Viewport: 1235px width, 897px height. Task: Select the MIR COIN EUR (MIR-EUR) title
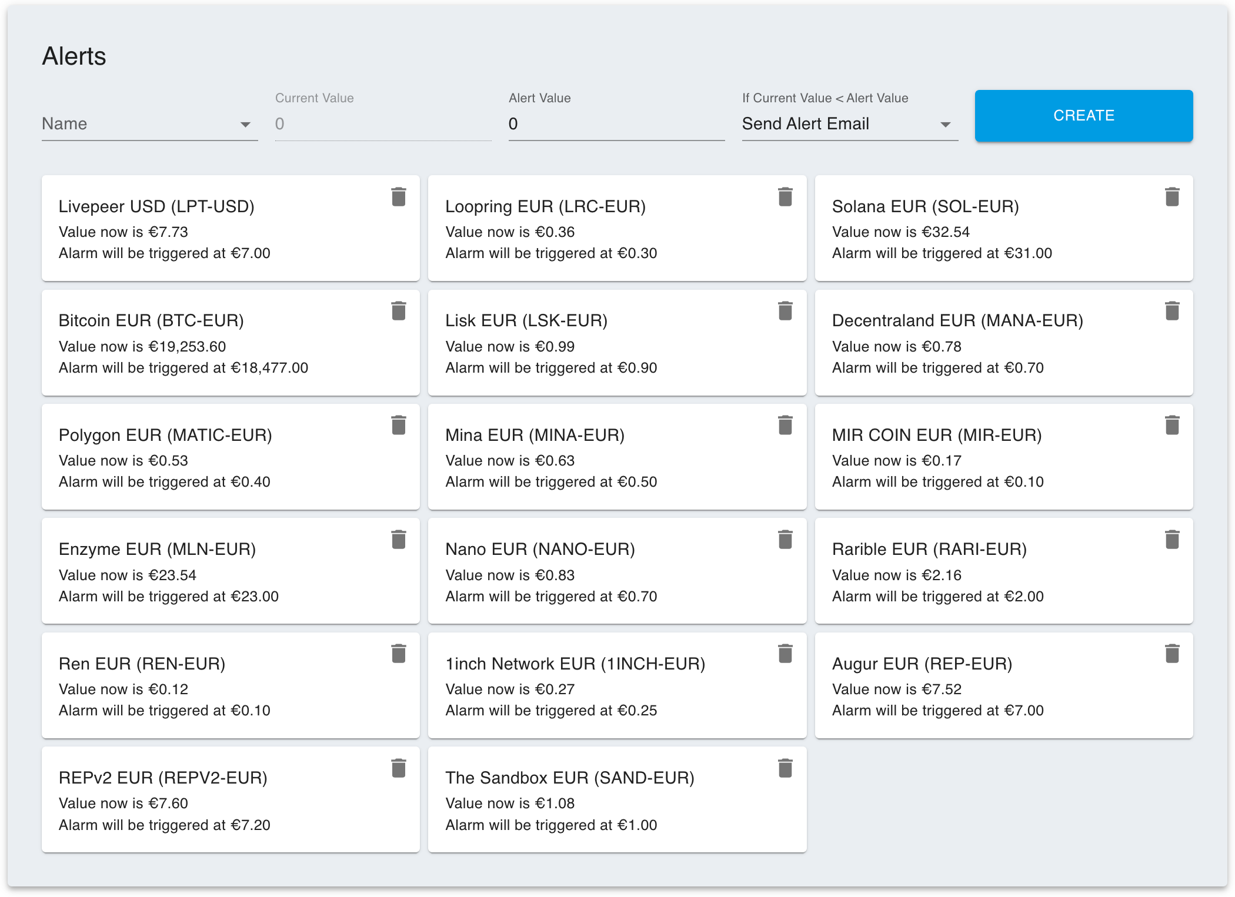click(x=937, y=436)
